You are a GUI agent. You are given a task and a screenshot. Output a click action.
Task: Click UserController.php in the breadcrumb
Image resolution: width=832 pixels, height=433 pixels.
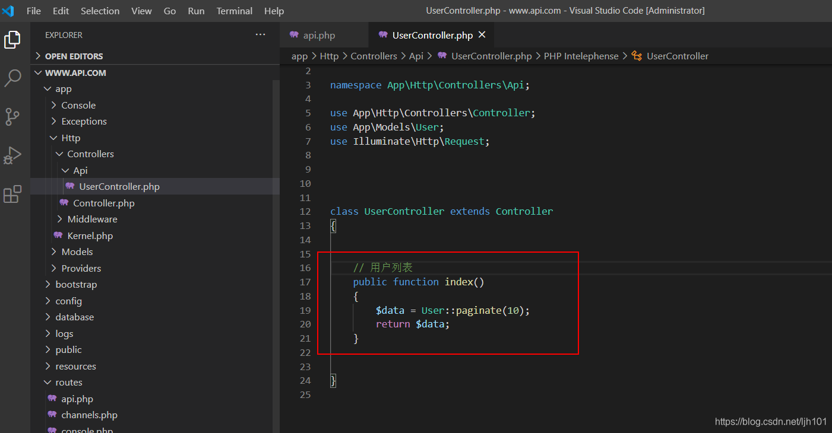491,56
